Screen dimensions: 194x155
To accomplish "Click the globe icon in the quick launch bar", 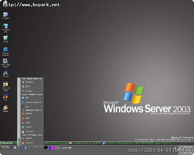I will (x=22, y=148).
